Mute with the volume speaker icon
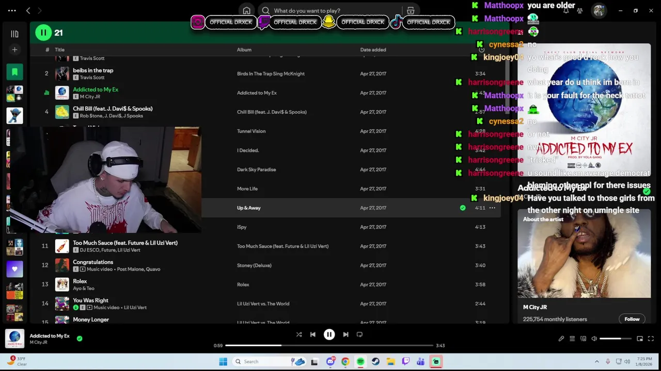661x371 pixels. (x=594, y=339)
